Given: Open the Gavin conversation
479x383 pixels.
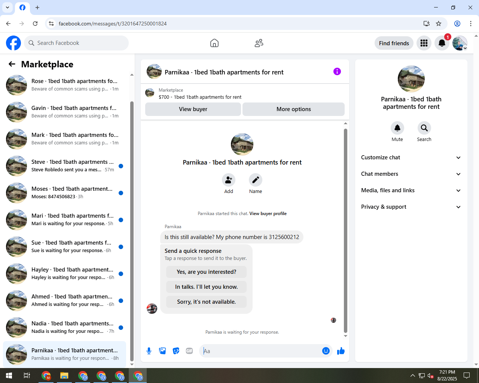Looking at the screenshot, I should [x=64, y=112].
